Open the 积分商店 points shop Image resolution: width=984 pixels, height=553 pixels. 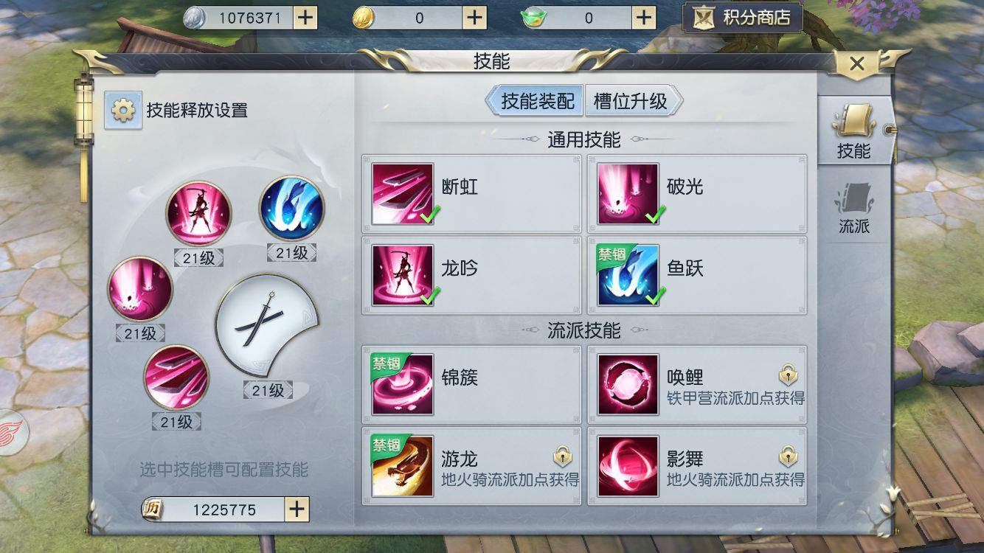pyautogui.click(x=742, y=18)
